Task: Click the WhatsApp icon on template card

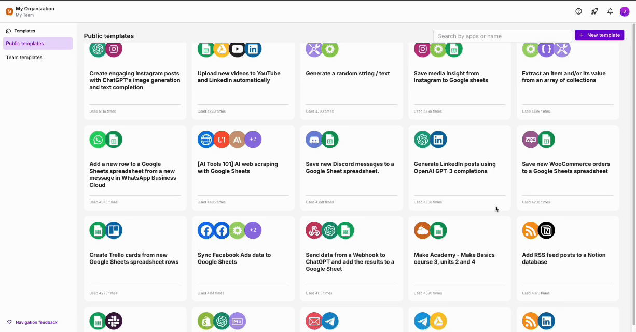Action: (98, 140)
